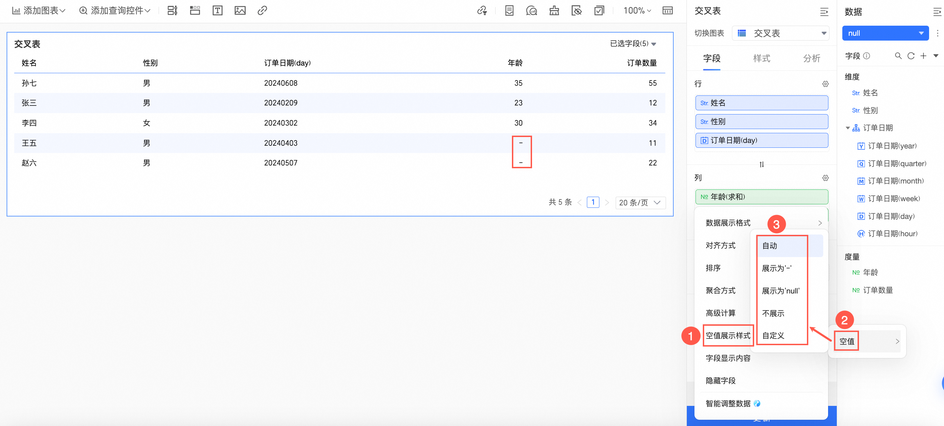Expand the chart type switcher dropdown

[781, 33]
